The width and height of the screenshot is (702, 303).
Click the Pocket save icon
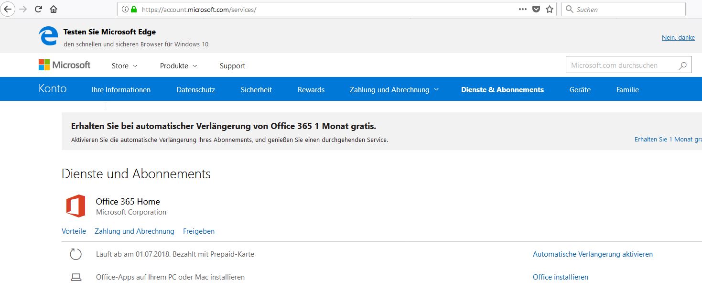click(x=536, y=9)
